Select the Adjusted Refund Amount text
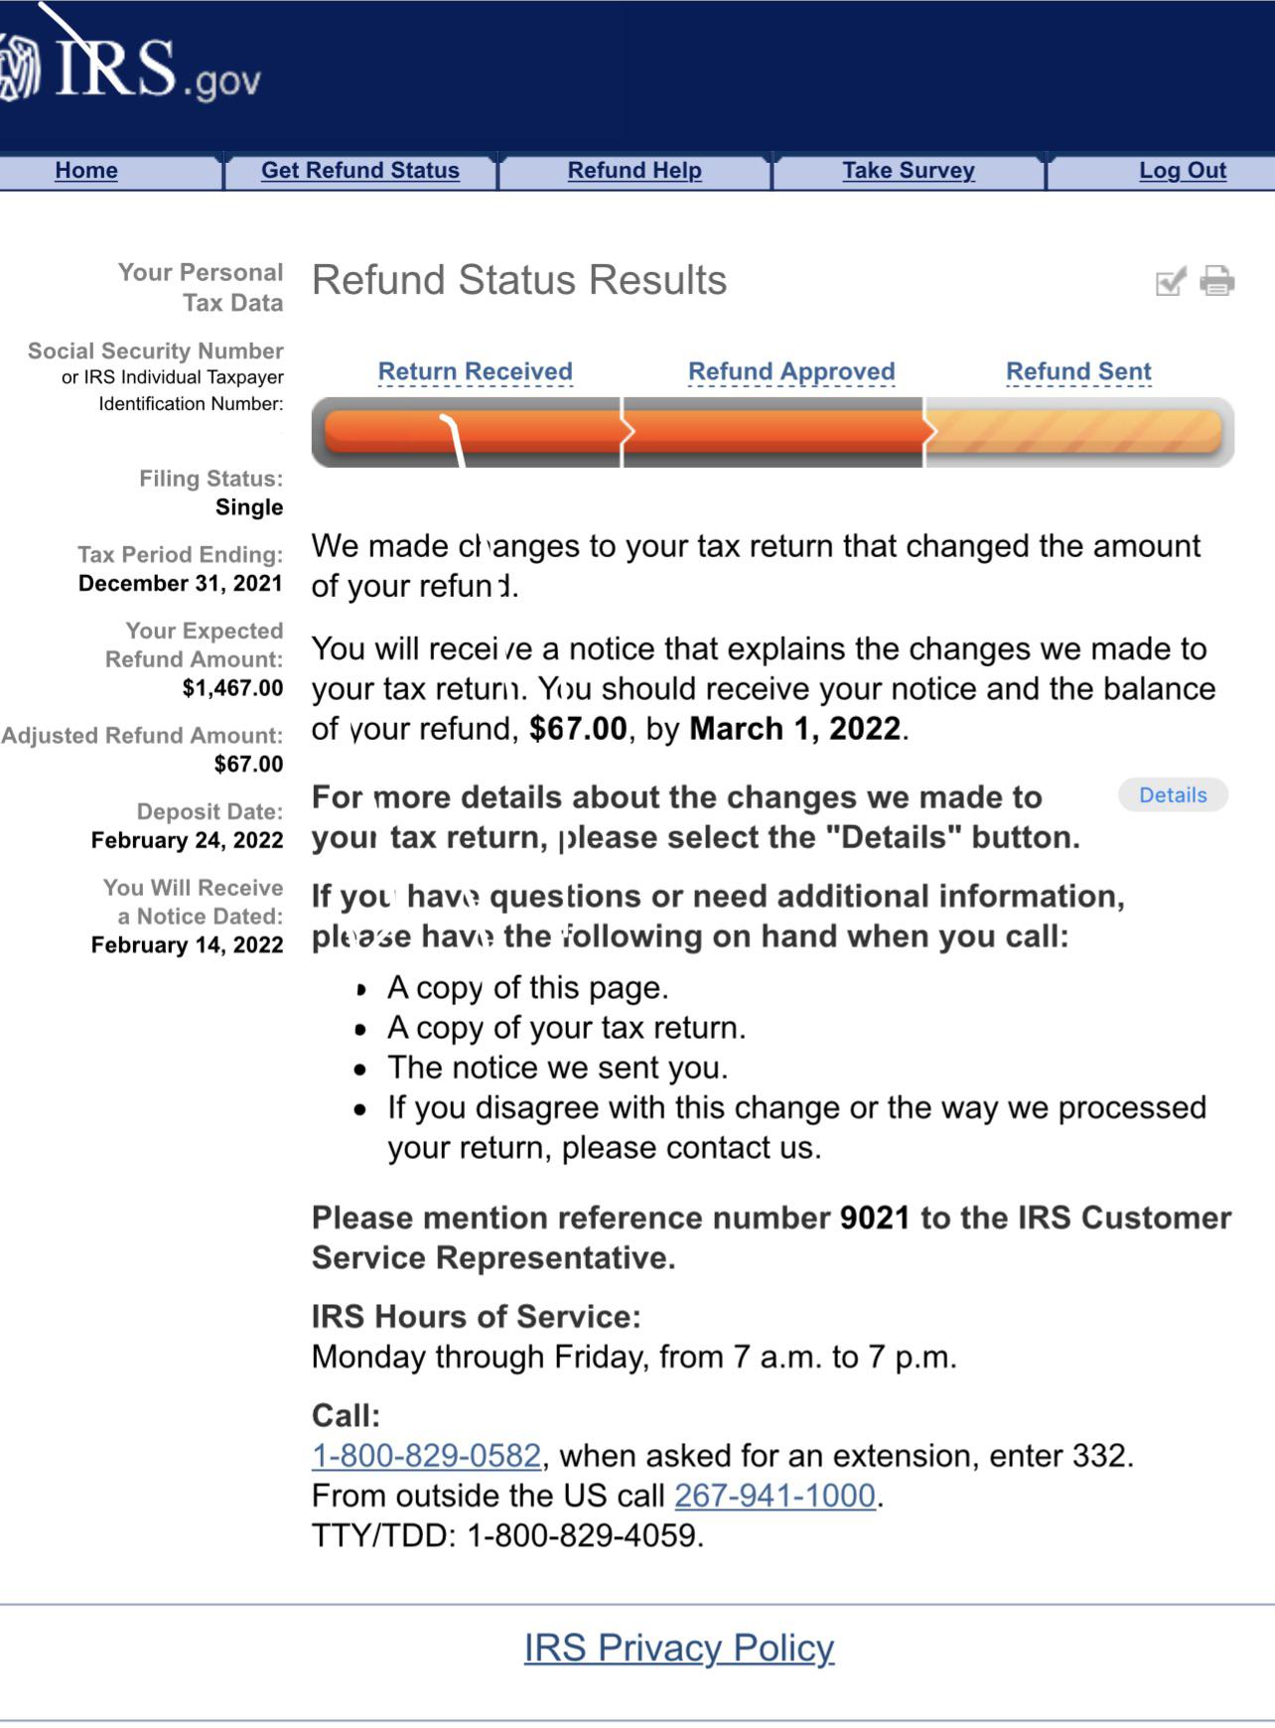 tap(142, 735)
